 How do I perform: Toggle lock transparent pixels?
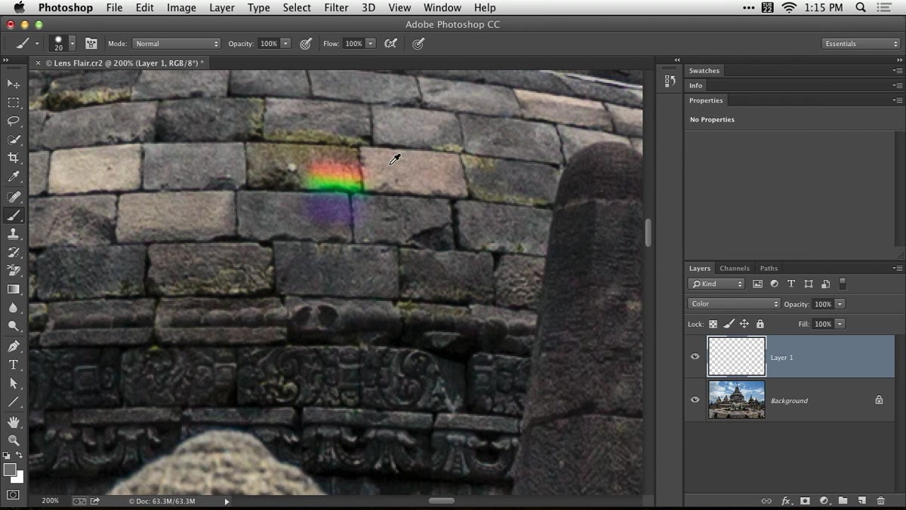click(x=713, y=324)
